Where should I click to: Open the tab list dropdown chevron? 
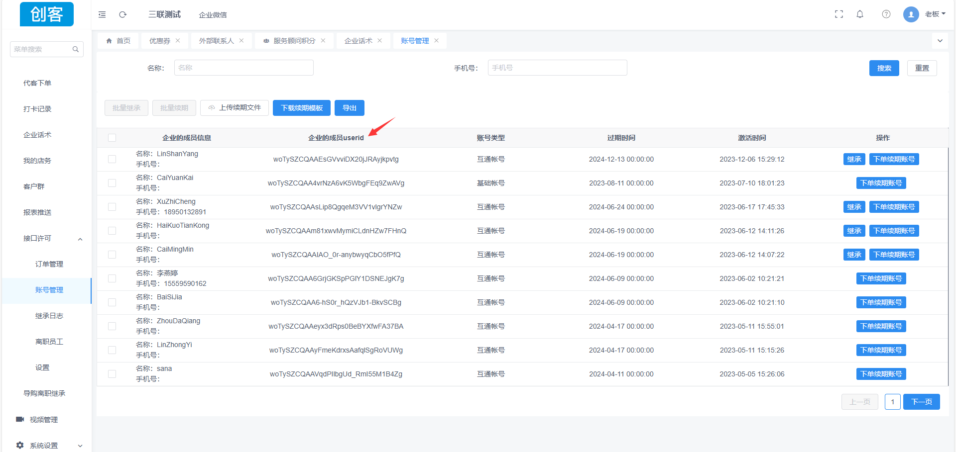pos(940,41)
